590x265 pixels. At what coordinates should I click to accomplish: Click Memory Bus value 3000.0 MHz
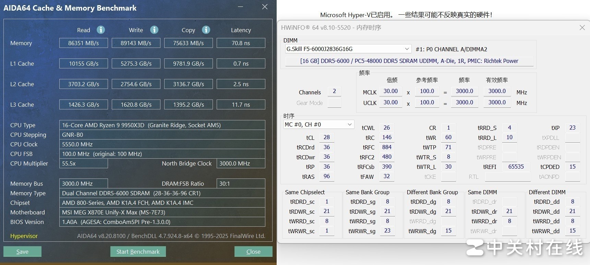[84, 184]
